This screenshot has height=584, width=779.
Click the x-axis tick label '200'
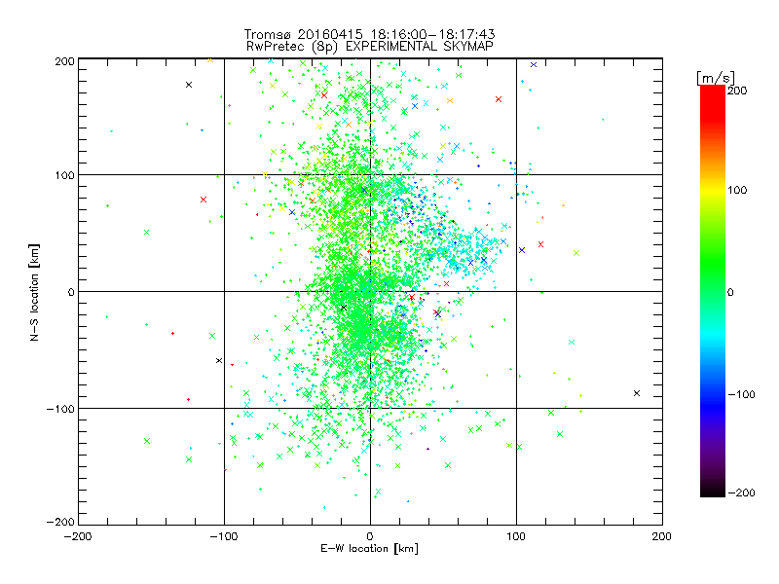662,536
